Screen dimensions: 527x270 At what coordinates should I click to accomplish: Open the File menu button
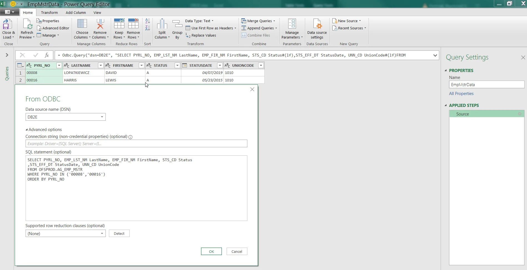pyautogui.click(x=10, y=12)
